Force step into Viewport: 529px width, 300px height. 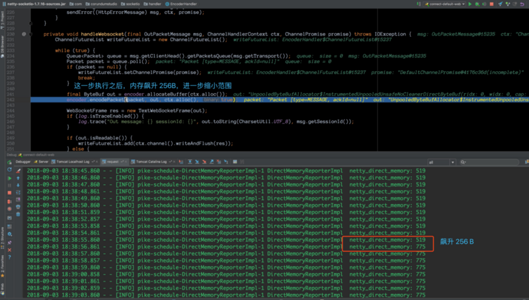[204, 162]
